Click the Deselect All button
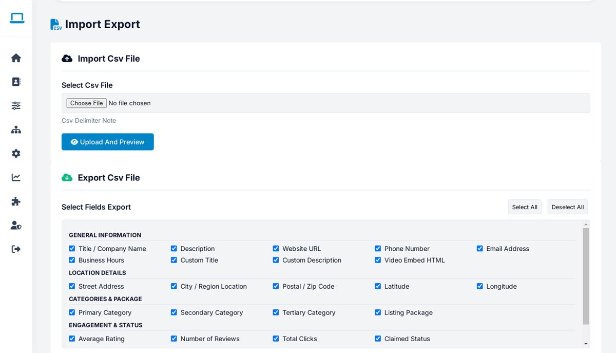 [568, 207]
